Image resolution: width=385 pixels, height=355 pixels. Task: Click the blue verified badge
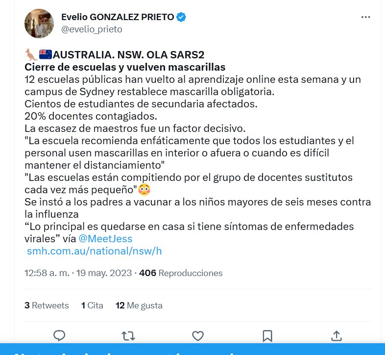pos(181,17)
